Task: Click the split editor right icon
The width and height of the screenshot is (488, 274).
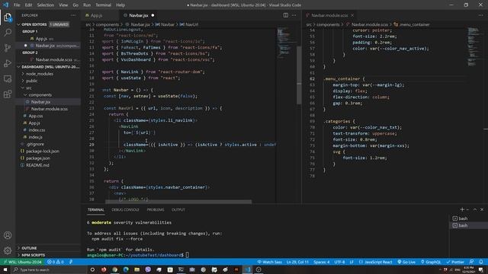Action: 285,15
